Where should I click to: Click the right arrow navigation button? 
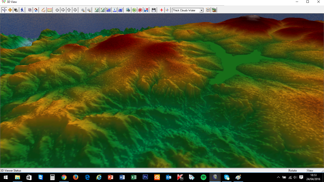point(63,10)
